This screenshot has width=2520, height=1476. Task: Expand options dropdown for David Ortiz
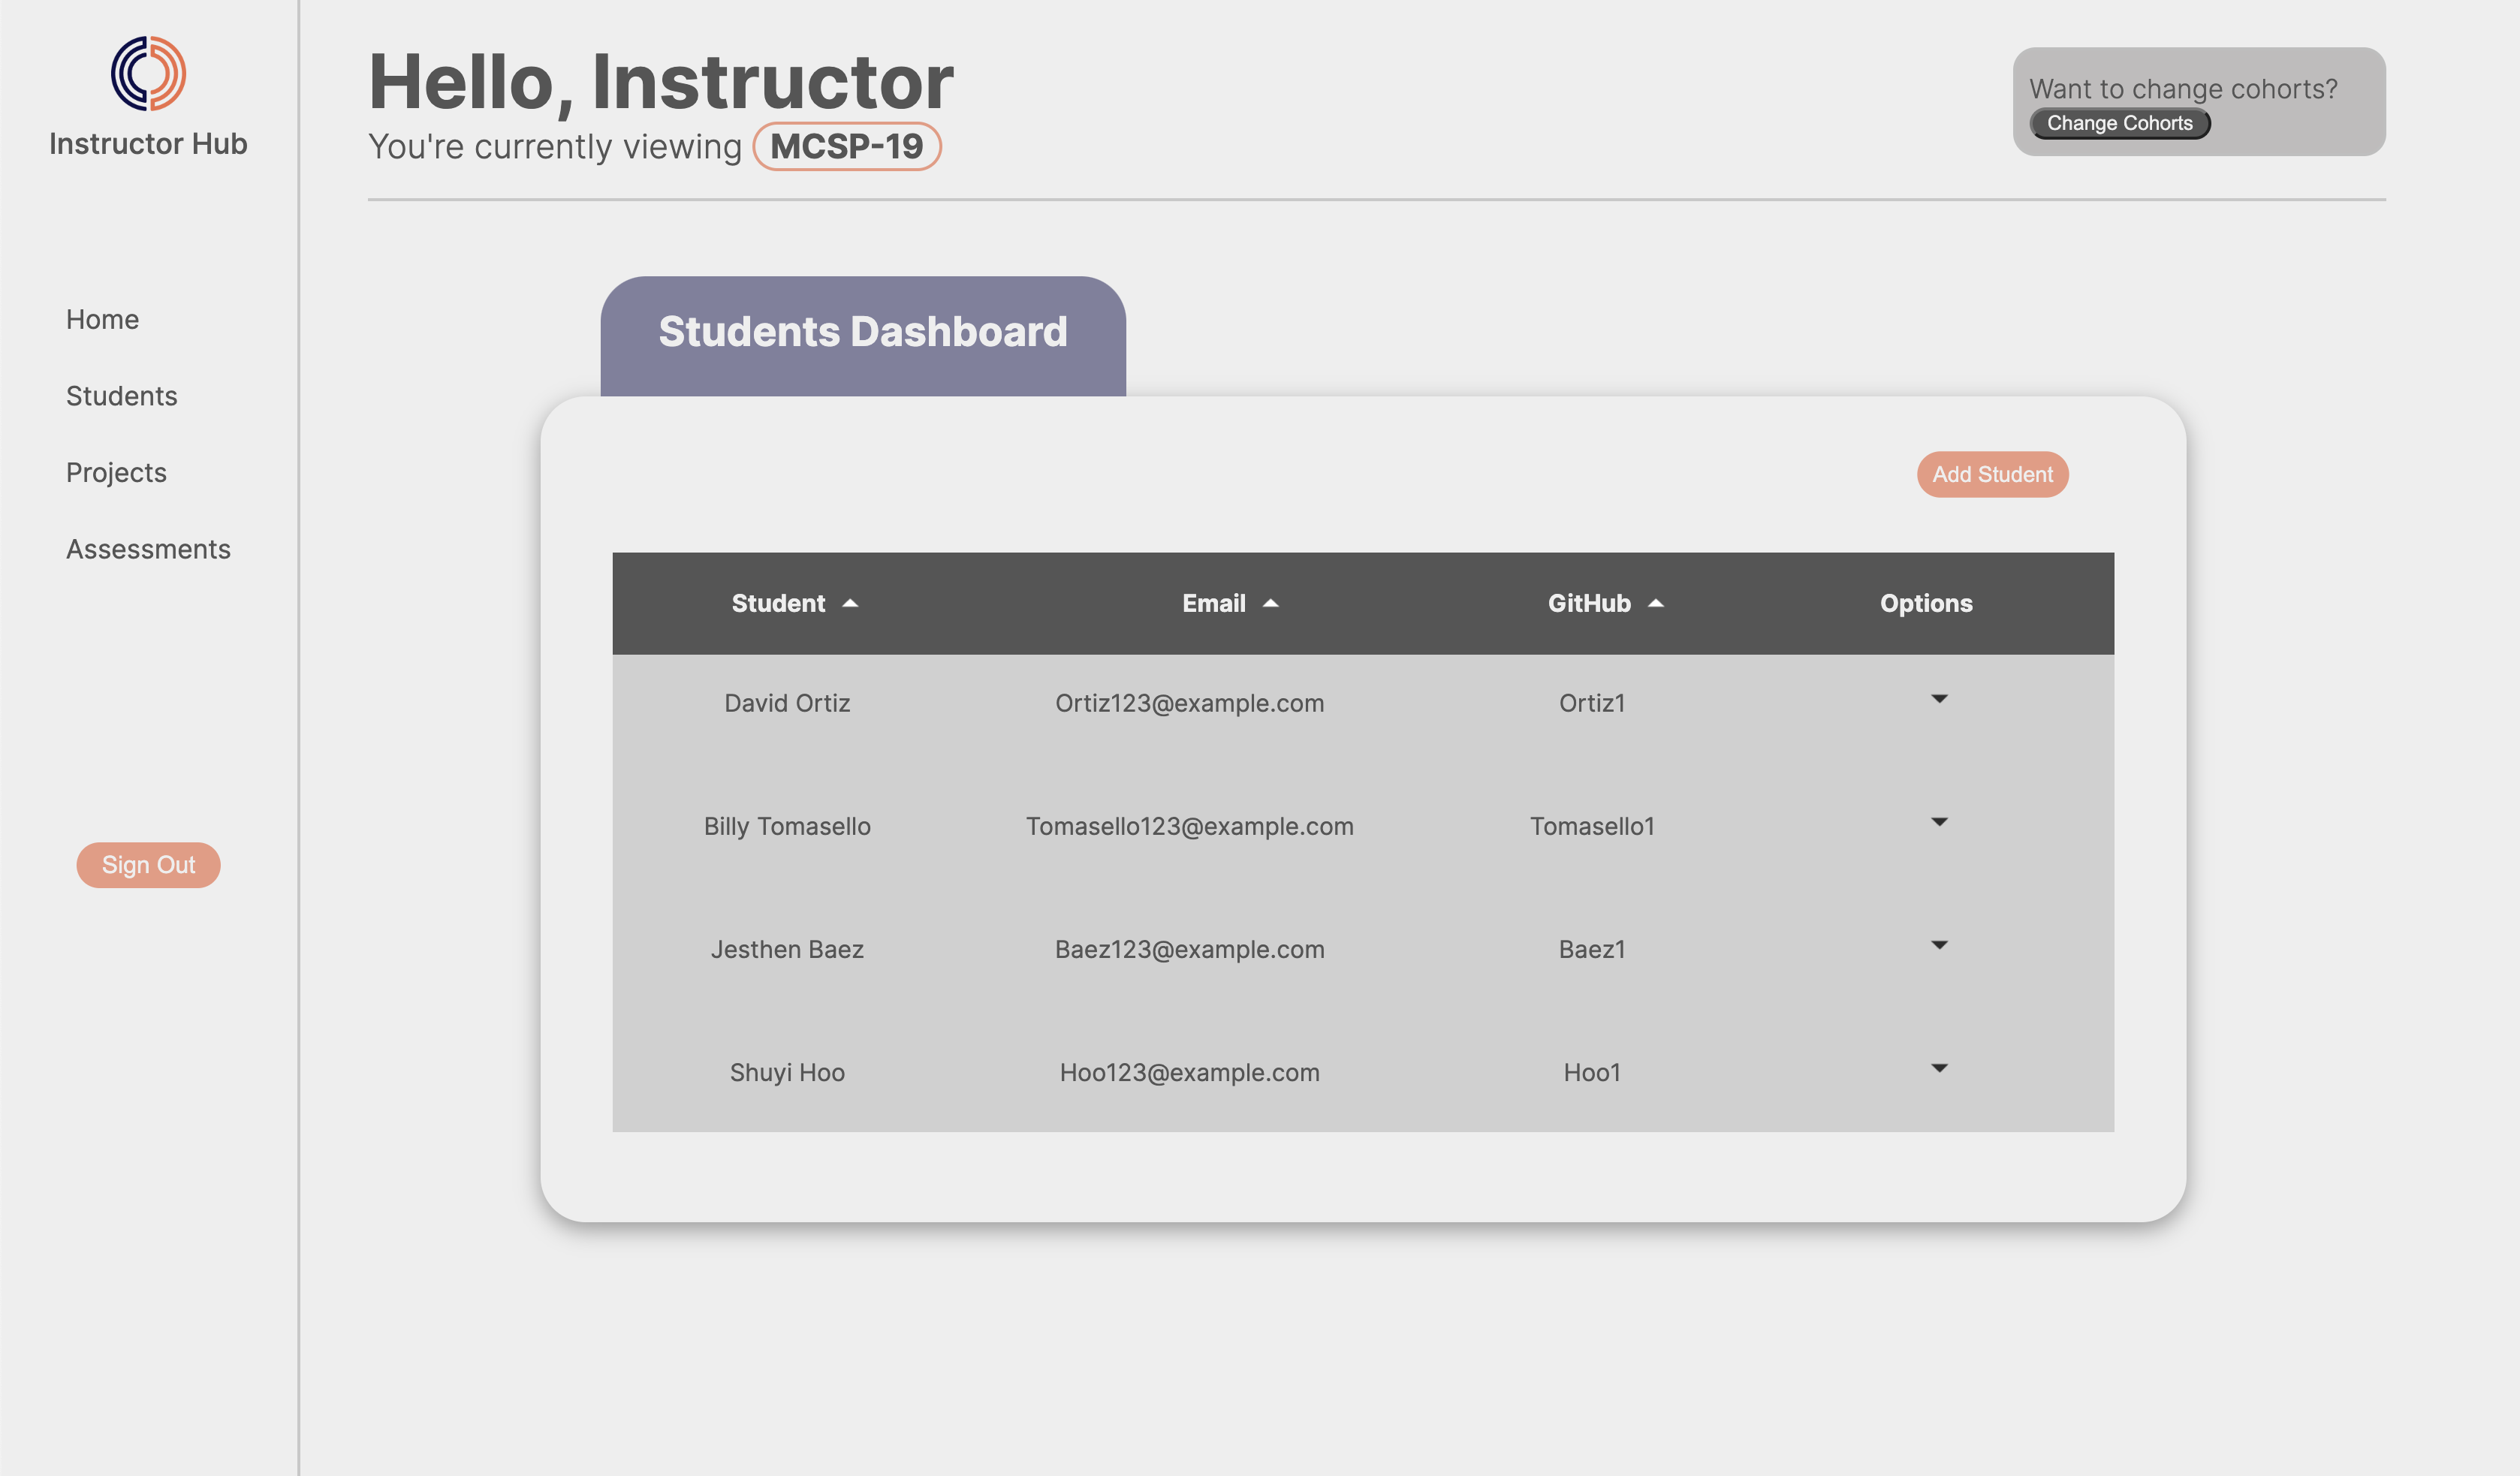click(x=1939, y=699)
